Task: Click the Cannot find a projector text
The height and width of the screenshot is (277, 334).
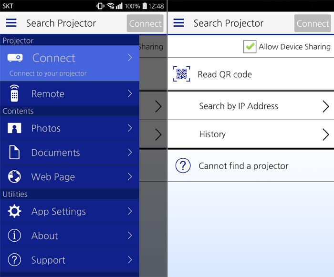Action: coord(243,166)
